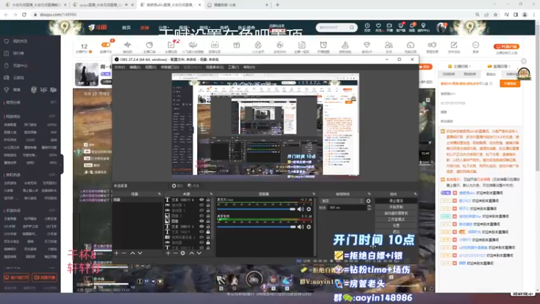Open 更多 ellipsis icon in streamer toolbar
Image resolution: width=540 pixels, height=304 pixels.
(x=476, y=45)
